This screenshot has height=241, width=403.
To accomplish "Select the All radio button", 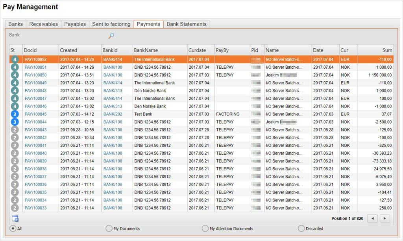I will (13, 228).
